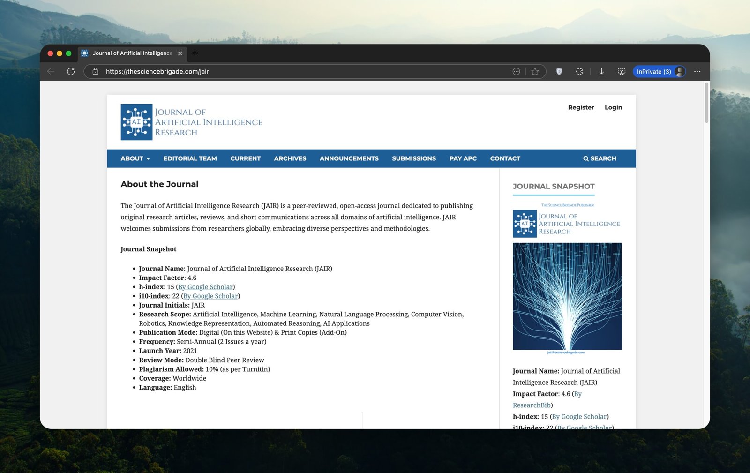Open the Extensions puzzle icon
The width and height of the screenshot is (750, 473).
(579, 71)
